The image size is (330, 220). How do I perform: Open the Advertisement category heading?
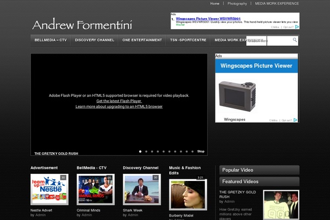(x=44, y=168)
